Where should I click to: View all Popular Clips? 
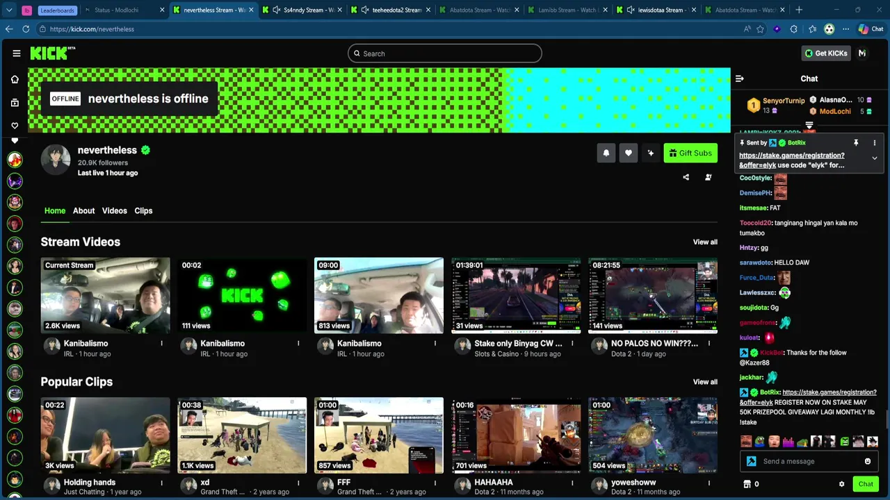pos(705,382)
